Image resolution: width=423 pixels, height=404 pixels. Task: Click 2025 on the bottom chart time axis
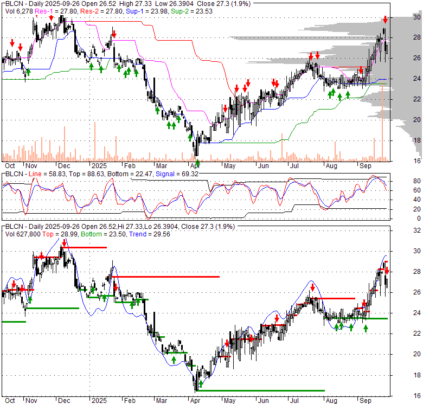(99, 401)
